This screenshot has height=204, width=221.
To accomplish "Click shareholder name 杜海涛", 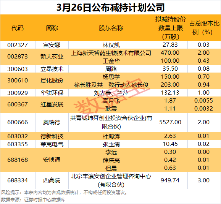I will (x=111, y=136).
